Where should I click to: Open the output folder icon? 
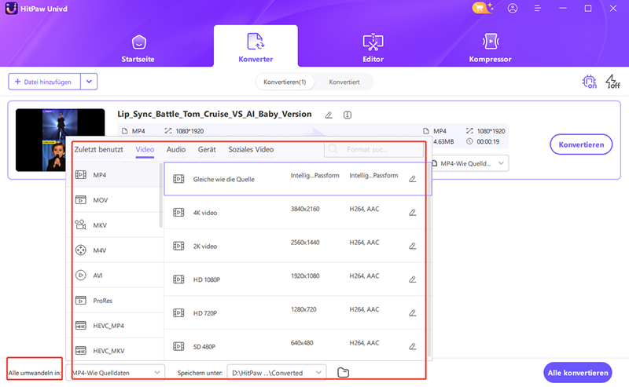[343, 372]
